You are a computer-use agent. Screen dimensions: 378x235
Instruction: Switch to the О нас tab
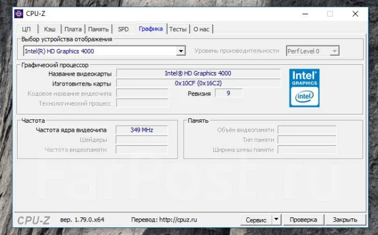[201, 29]
